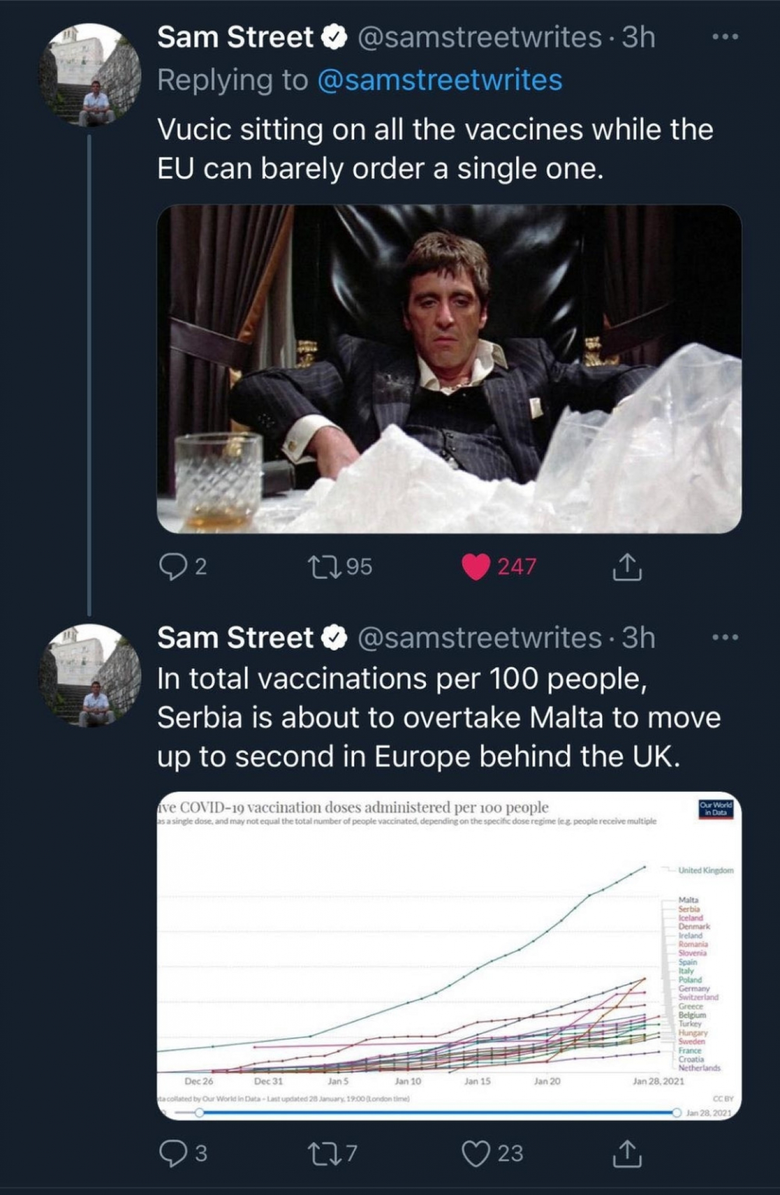The image size is (780, 1195).
Task: Retweet the Vucic vaccines tweet
Action: coord(320,567)
